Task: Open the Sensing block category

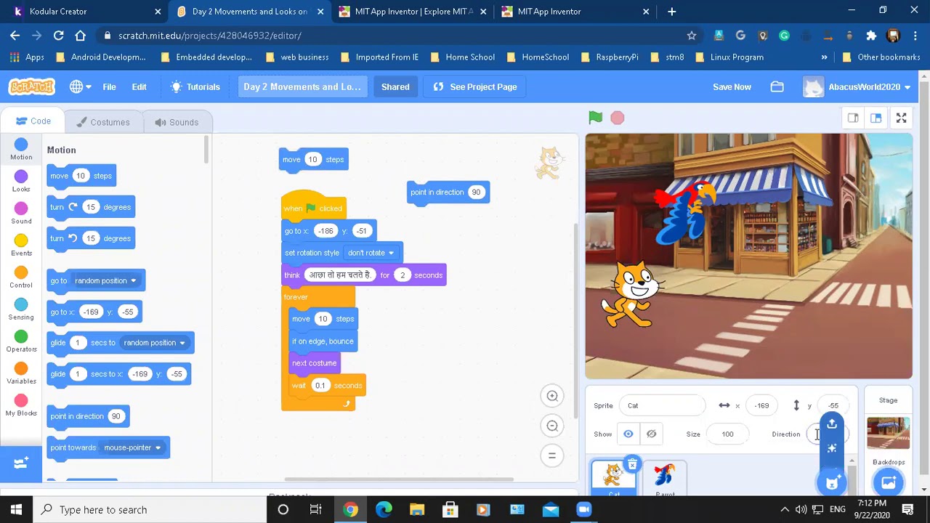Action: [x=21, y=309]
